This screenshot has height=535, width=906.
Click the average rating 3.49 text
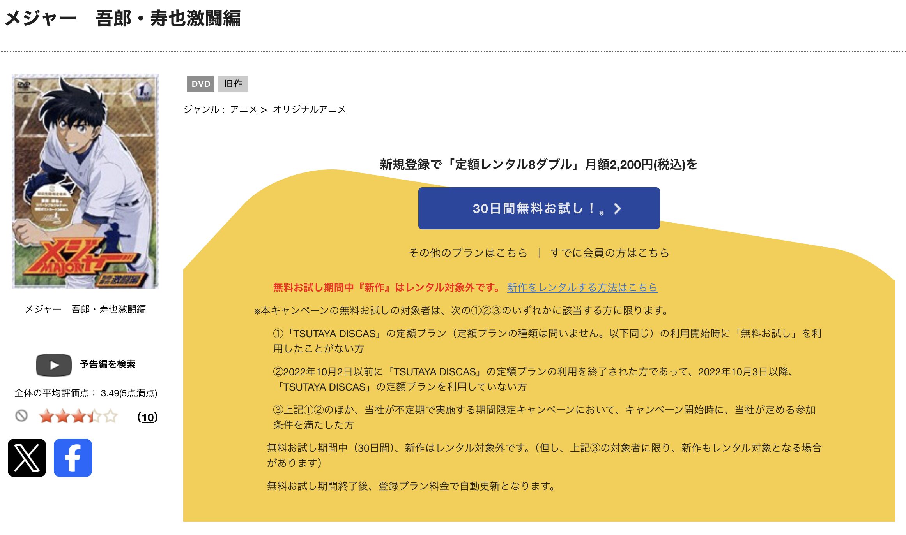tap(86, 393)
